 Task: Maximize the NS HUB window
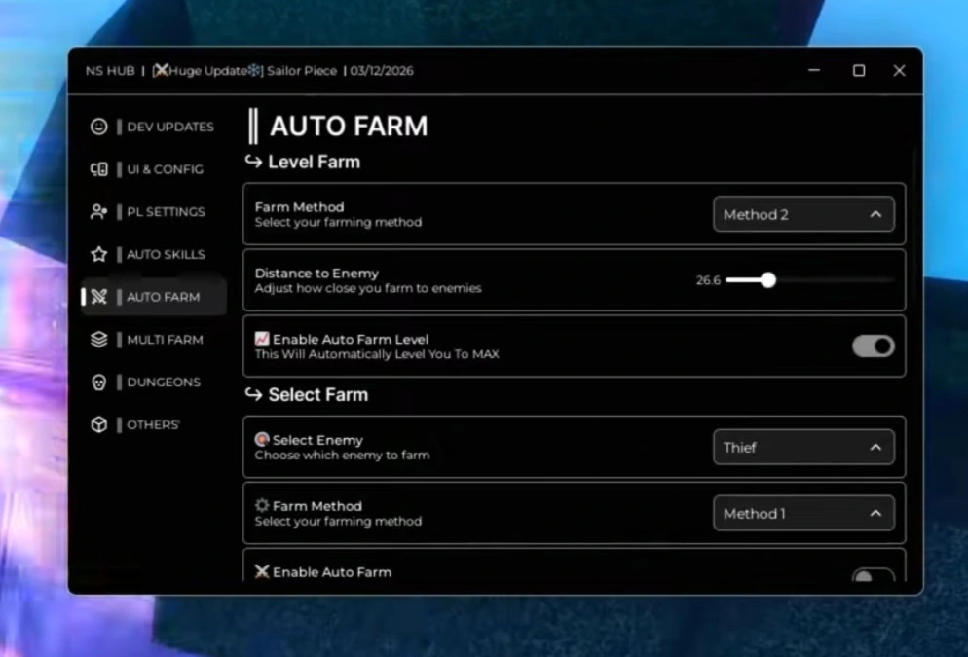click(859, 70)
